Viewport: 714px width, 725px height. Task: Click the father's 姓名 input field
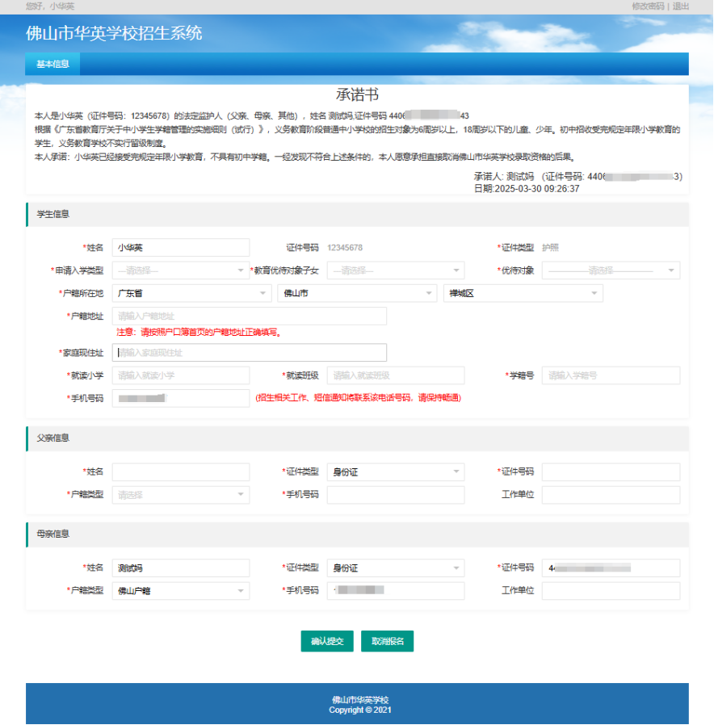click(181, 472)
